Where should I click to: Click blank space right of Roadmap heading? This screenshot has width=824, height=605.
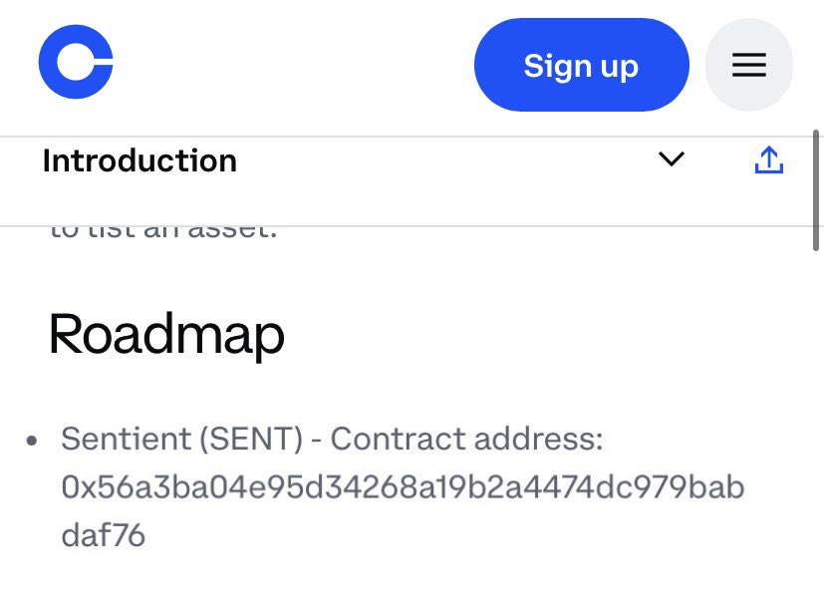[548, 334]
